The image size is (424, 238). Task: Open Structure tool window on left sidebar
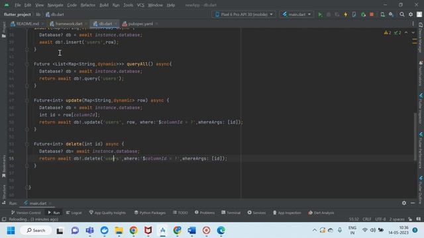pyautogui.click(x=3, y=194)
